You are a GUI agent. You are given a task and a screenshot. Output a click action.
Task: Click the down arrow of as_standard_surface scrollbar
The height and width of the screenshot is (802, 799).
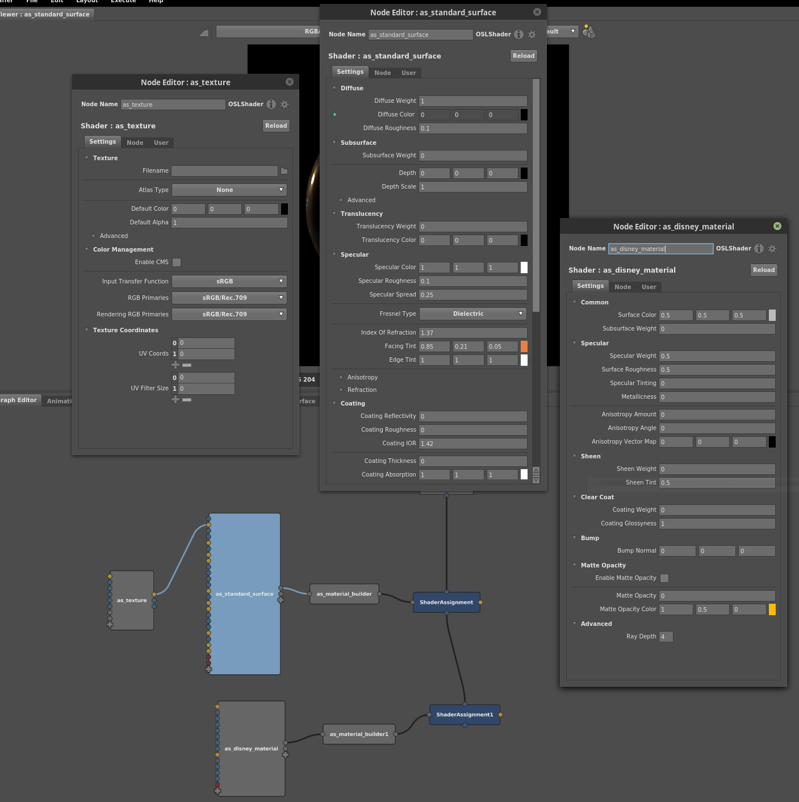pyautogui.click(x=536, y=479)
